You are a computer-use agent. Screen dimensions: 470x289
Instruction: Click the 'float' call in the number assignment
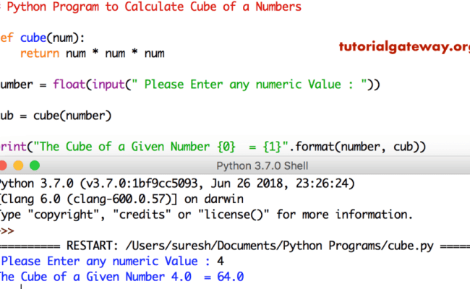point(69,84)
